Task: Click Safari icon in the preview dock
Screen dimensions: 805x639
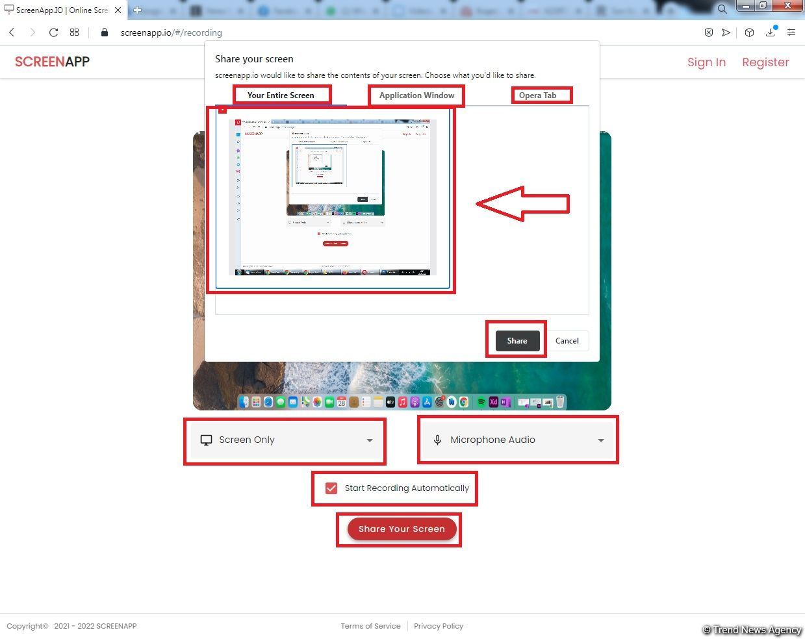Action: (268, 402)
